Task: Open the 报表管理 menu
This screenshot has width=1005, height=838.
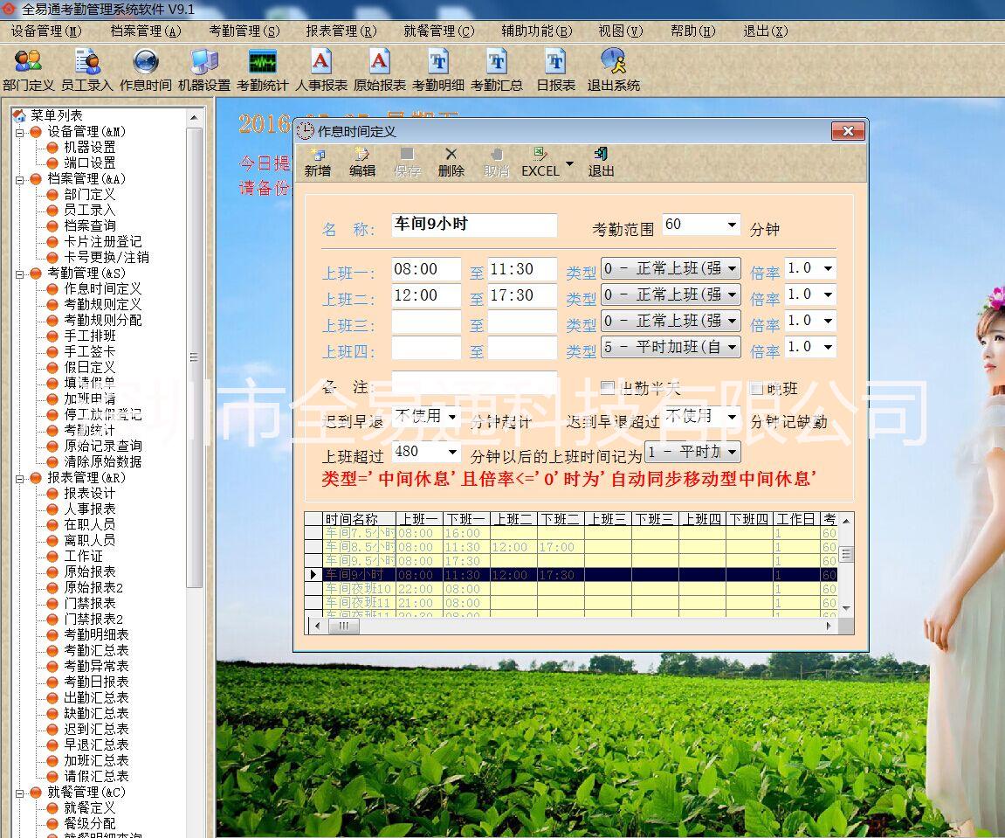Action: (341, 31)
